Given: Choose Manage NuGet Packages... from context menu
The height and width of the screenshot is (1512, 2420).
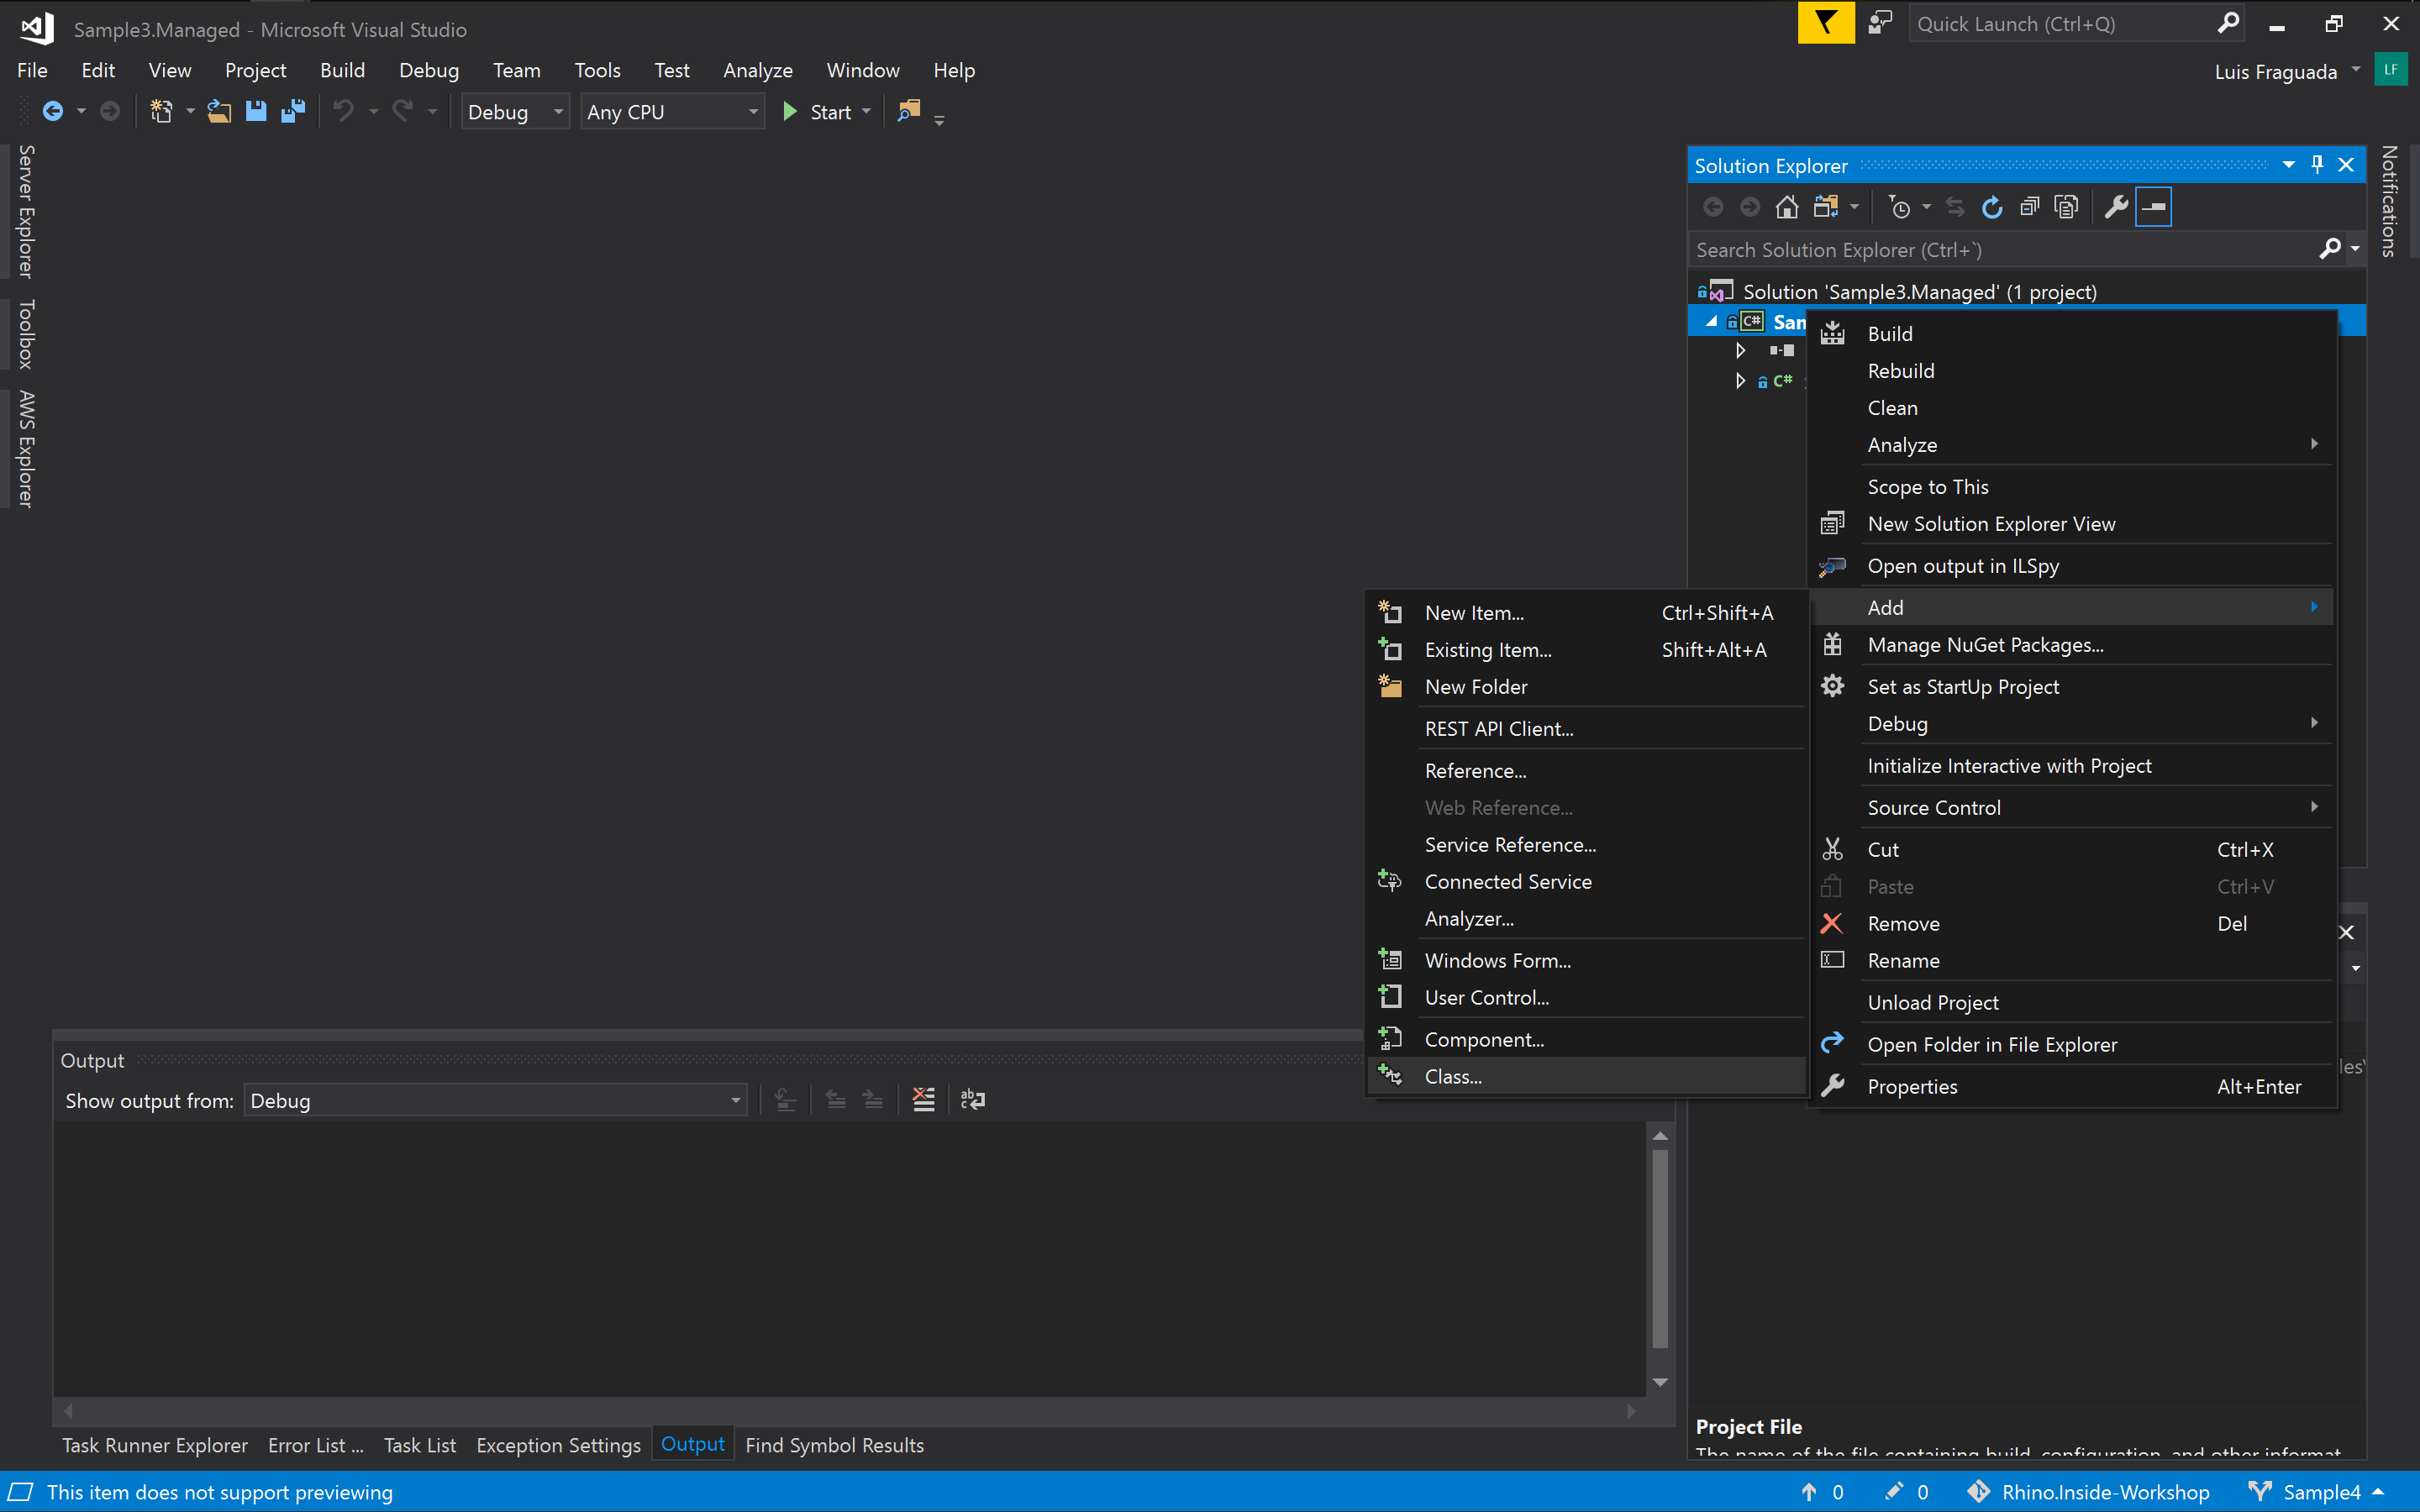Looking at the screenshot, I should point(1985,645).
